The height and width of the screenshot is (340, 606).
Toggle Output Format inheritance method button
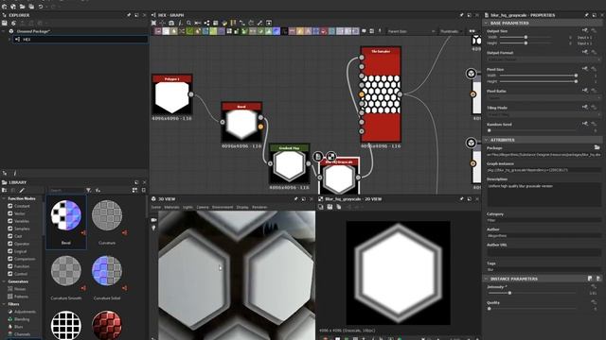click(x=585, y=52)
